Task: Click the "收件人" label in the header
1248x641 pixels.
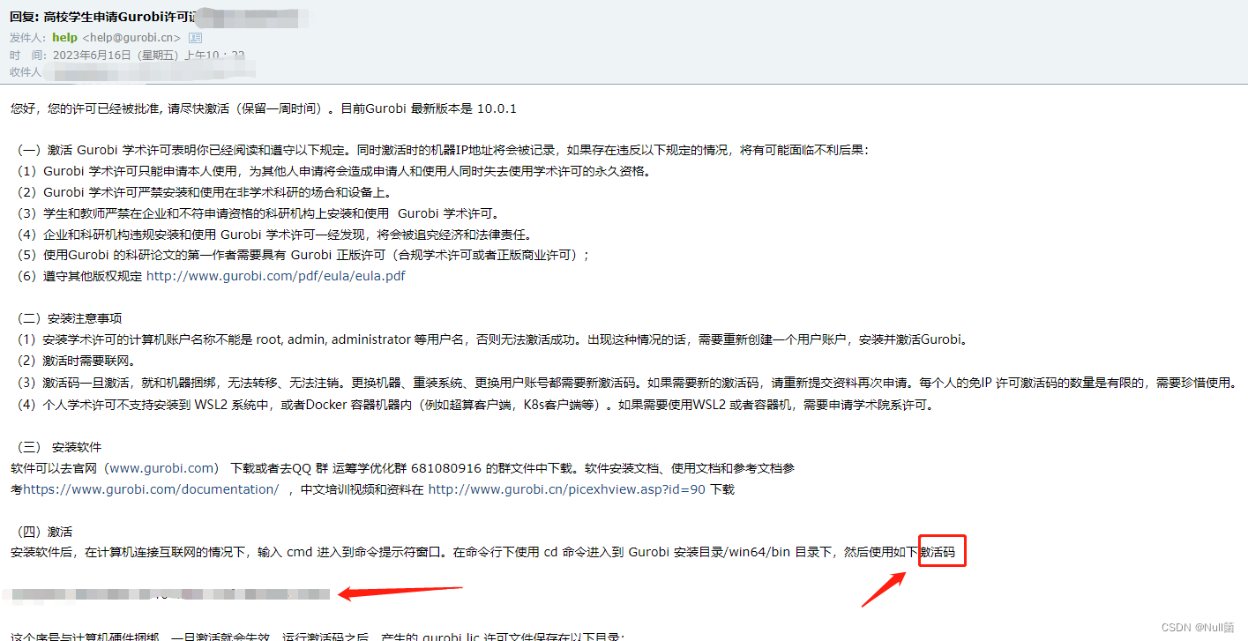Action: [26, 71]
